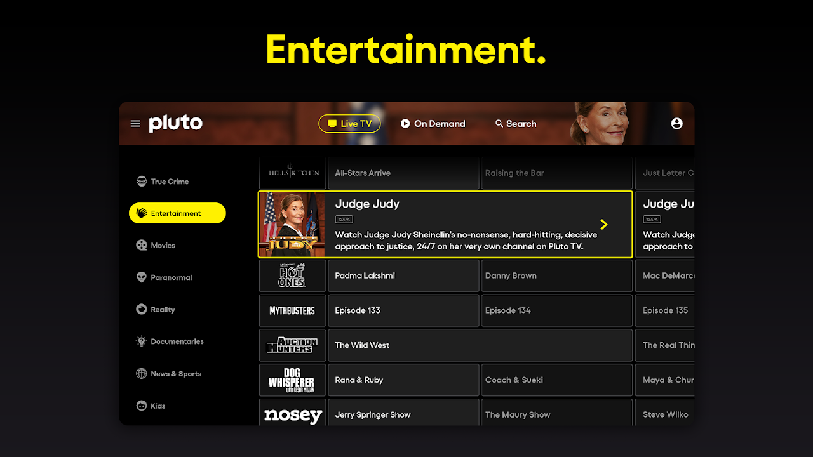The height and width of the screenshot is (457, 813).
Task: Click the Judge Judy program title
Action: coord(367,204)
